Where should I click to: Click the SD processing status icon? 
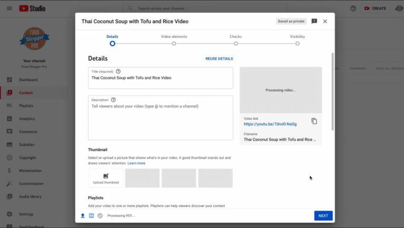[x=92, y=215]
